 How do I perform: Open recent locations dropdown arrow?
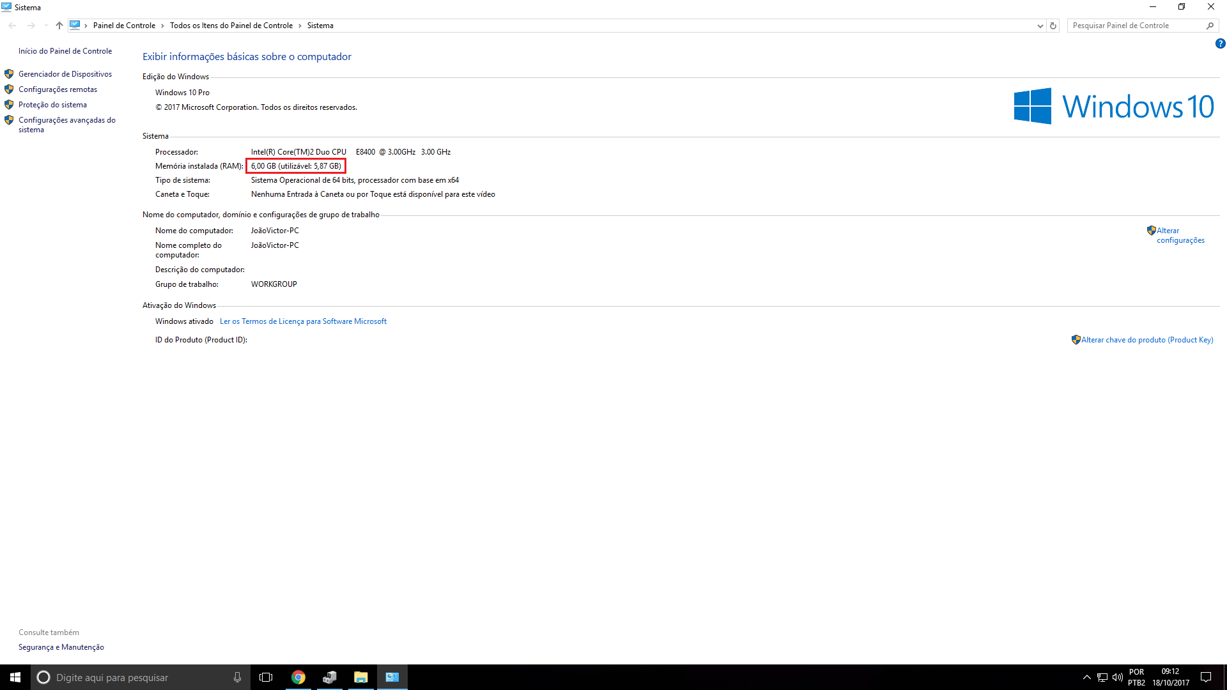46,26
